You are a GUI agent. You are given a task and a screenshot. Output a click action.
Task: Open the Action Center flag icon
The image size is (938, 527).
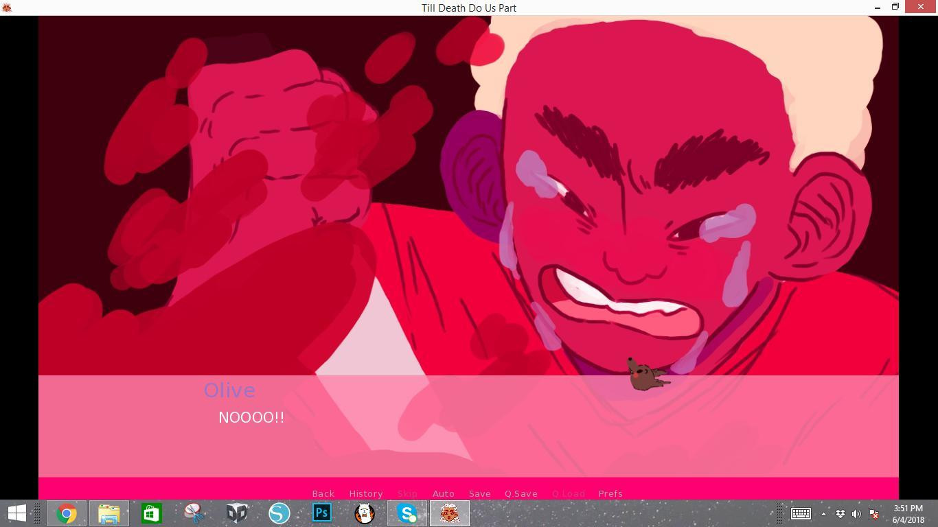(x=873, y=514)
